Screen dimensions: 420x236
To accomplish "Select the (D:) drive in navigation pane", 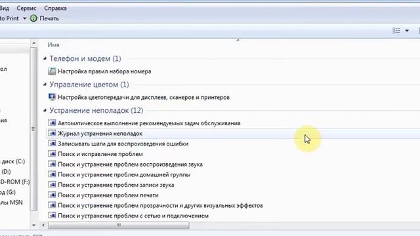I will tap(6, 172).
